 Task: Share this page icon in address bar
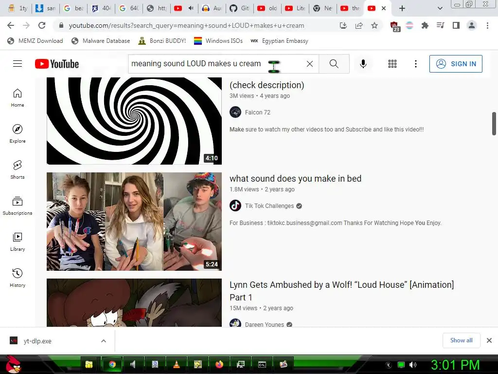point(359,25)
